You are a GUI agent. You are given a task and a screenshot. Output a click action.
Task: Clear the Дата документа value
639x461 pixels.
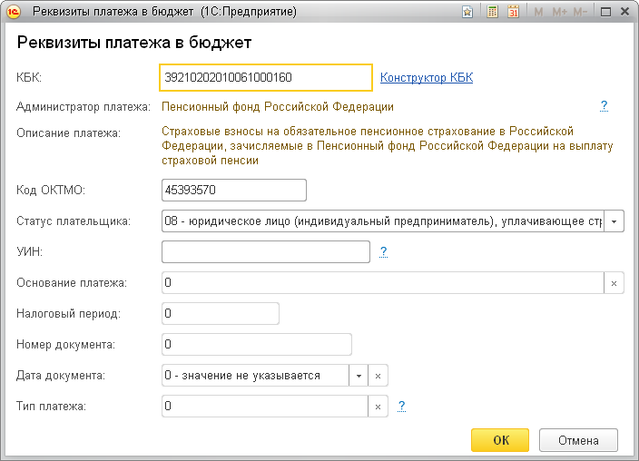[x=378, y=375]
